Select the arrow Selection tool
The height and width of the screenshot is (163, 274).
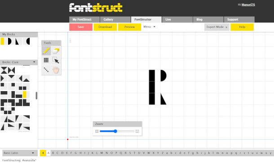[x=56, y=60]
